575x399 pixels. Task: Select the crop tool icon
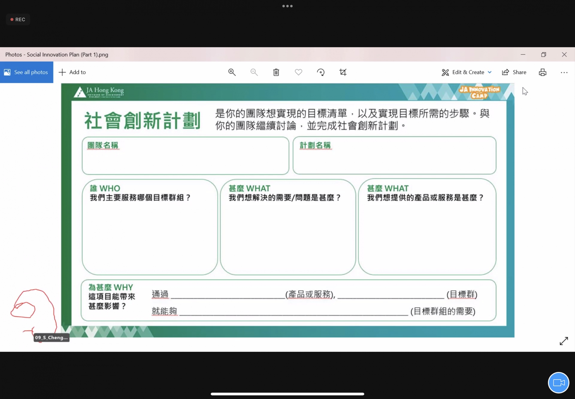click(343, 72)
